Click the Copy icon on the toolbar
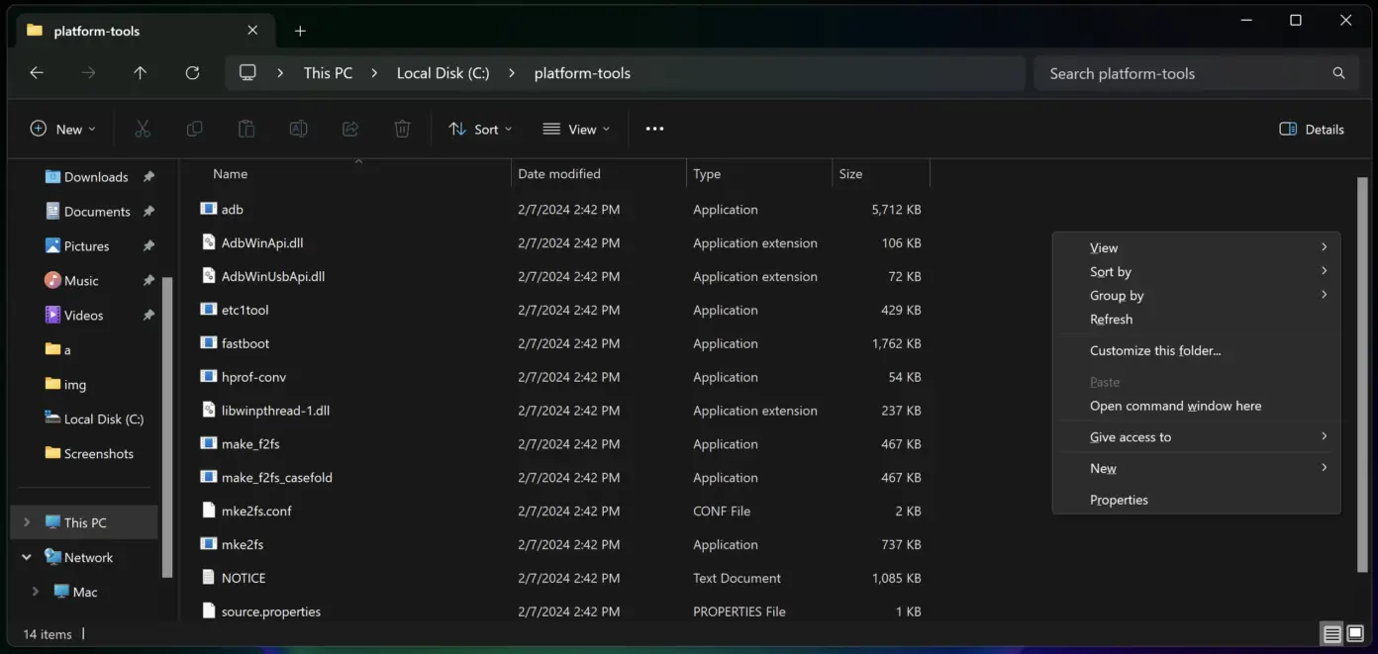This screenshot has height=654, width=1378. point(194,129)
